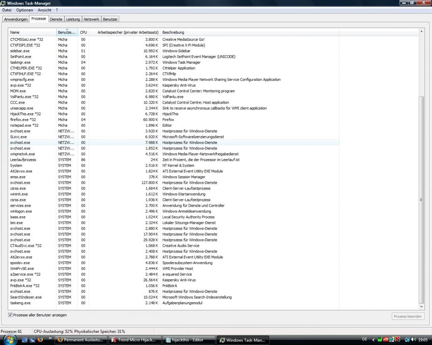Select the Leerlaufprozess row
This screenshot has width=432, height=345.
click(x=174, y=160)
